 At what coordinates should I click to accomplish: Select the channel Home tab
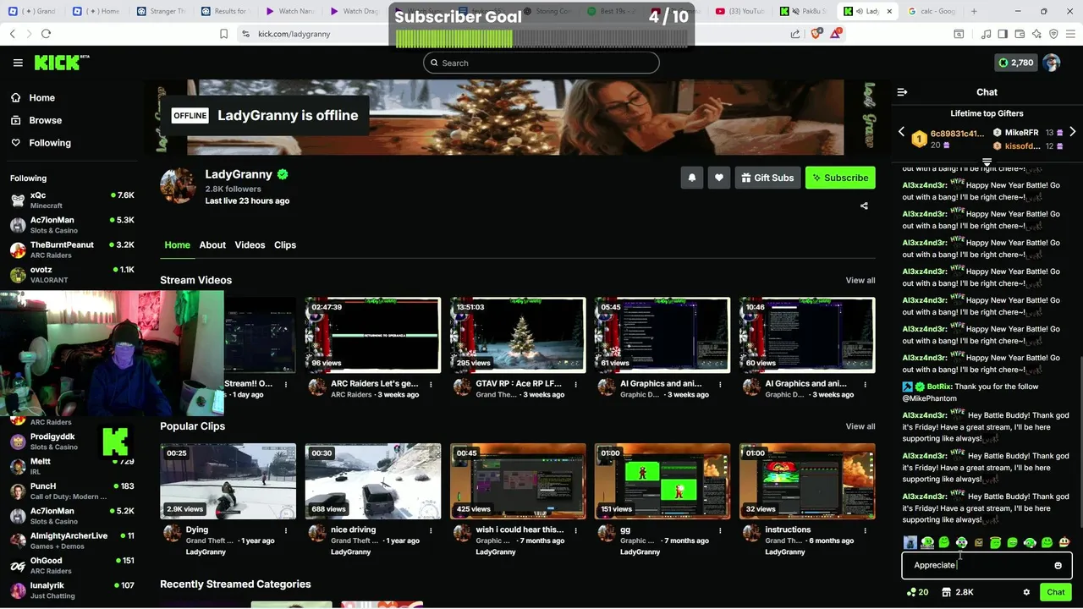click(x=177, y=244)
